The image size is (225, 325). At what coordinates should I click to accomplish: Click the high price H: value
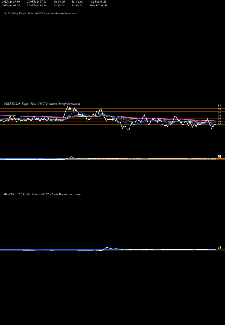[77, 2]
